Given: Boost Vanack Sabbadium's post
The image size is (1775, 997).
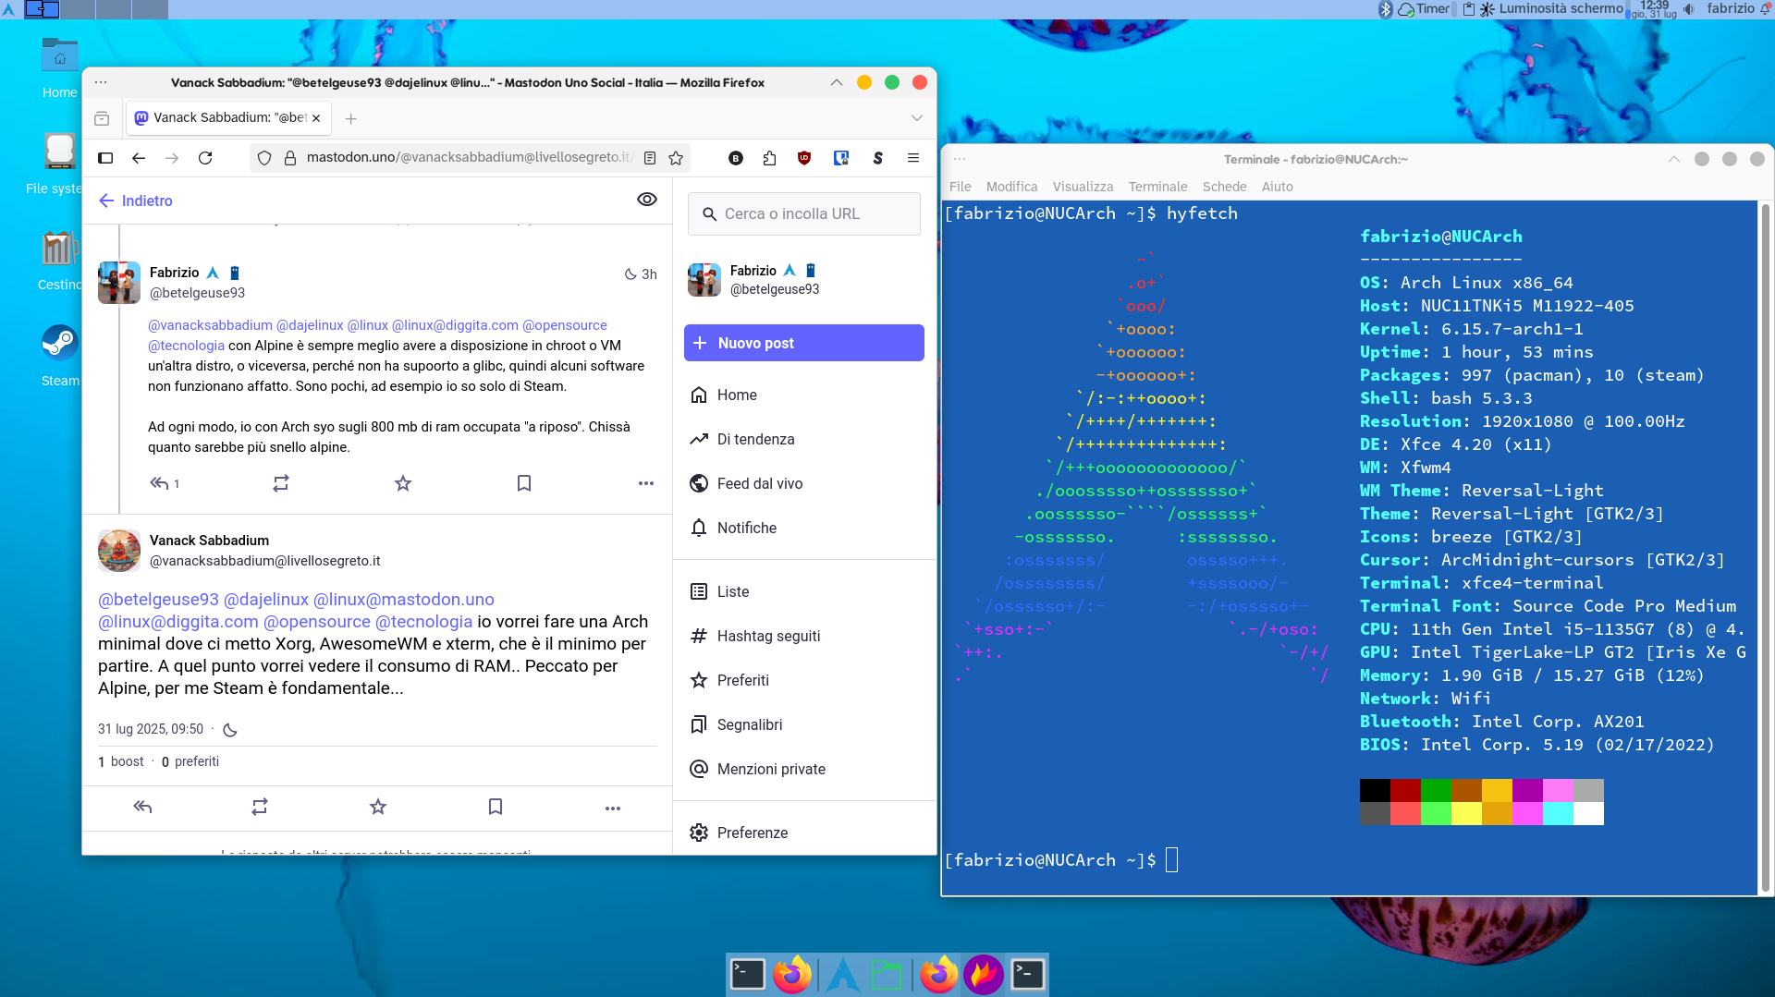Looking at the screenshot, I should point(260,807).
